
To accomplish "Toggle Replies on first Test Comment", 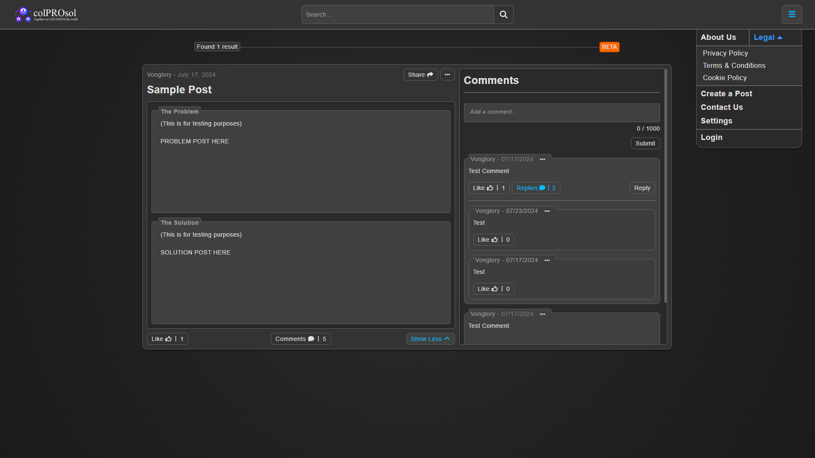I will (x=536, y=188).
